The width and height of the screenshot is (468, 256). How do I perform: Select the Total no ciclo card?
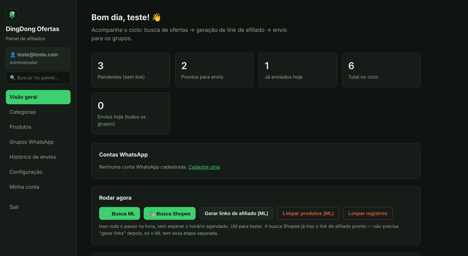pos(381,70)
